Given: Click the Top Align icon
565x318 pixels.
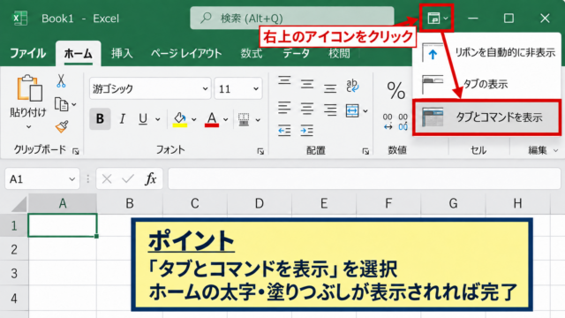Looking at the screenshot, I should tap(284, 80).
